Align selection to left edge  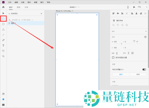point(132,13)
